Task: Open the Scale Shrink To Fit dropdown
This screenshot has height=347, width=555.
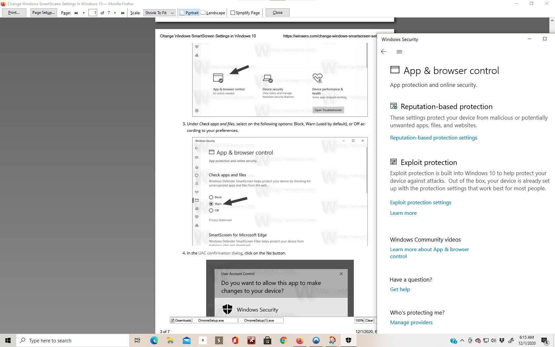Action: point(159,13)
